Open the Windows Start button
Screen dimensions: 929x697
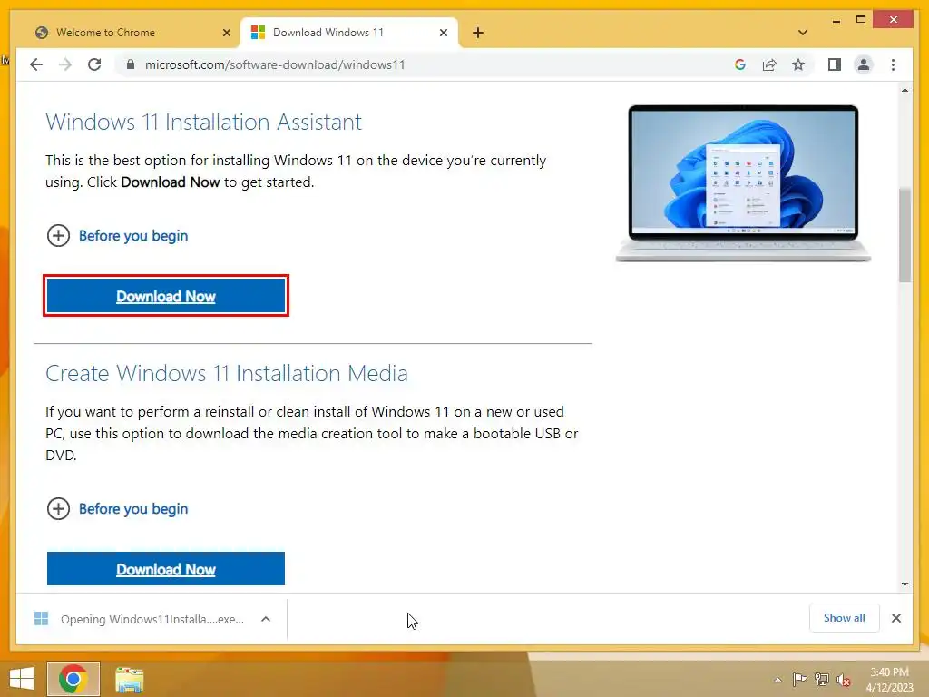(22, 679)
